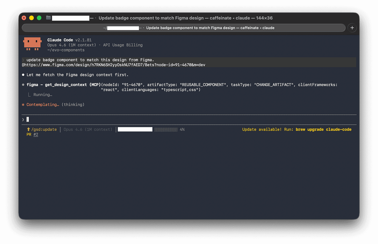Viewport: 378px width, 244px height.
Task: Click the 'Running…' status line
Action: pyautogui.click(x=43, y=95)
